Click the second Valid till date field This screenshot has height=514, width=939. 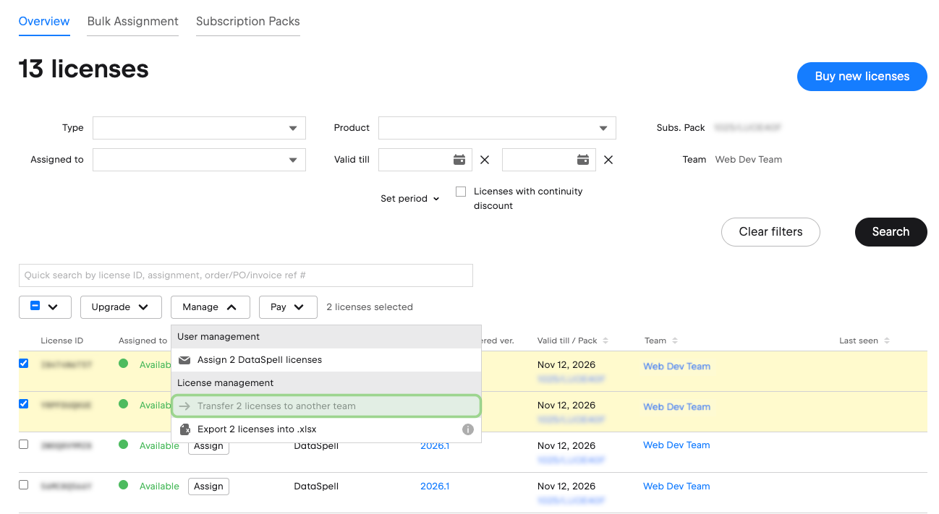549,160
